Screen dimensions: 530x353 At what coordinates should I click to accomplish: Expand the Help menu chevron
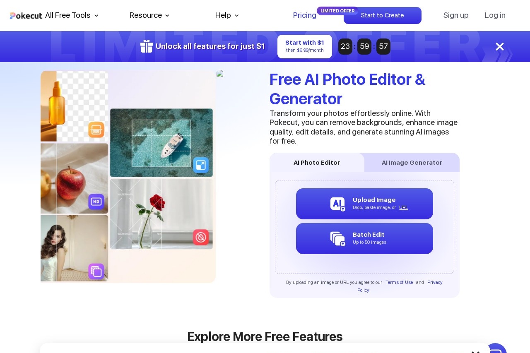tap(236, 15)
